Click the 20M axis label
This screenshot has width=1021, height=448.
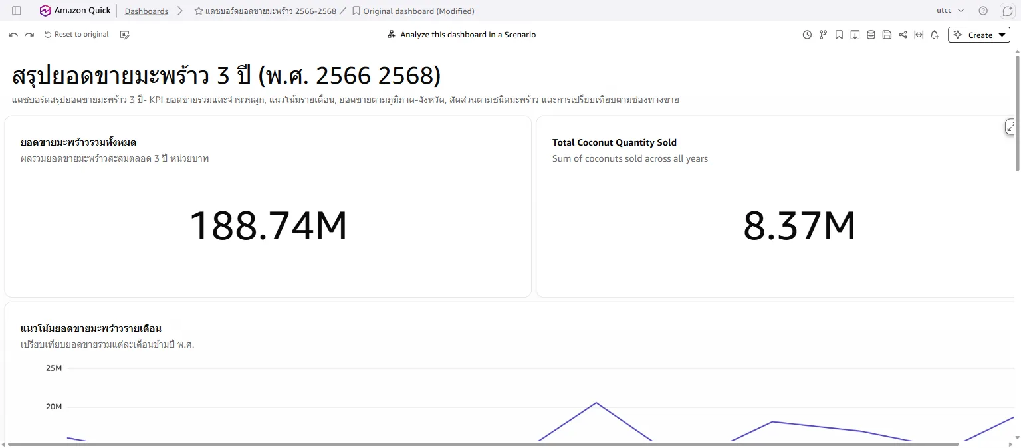(x=54, y=407)
